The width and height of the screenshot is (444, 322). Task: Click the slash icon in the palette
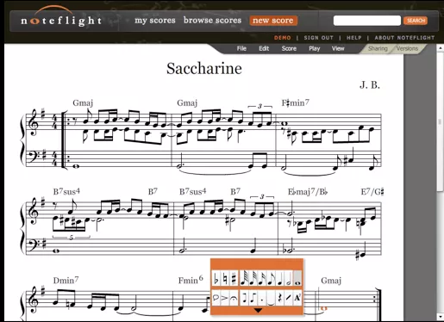point(289,298)
